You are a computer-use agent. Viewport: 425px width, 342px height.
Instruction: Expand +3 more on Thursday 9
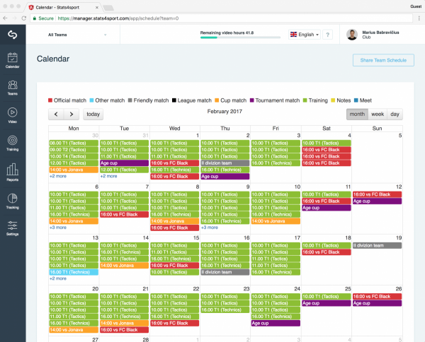209,228
